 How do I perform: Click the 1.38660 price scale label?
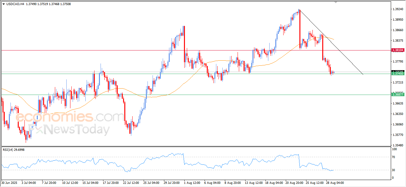pyautogui.click(x=398, y=30)
